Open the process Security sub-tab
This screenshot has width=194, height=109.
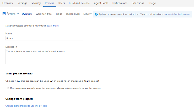[87, 14]
